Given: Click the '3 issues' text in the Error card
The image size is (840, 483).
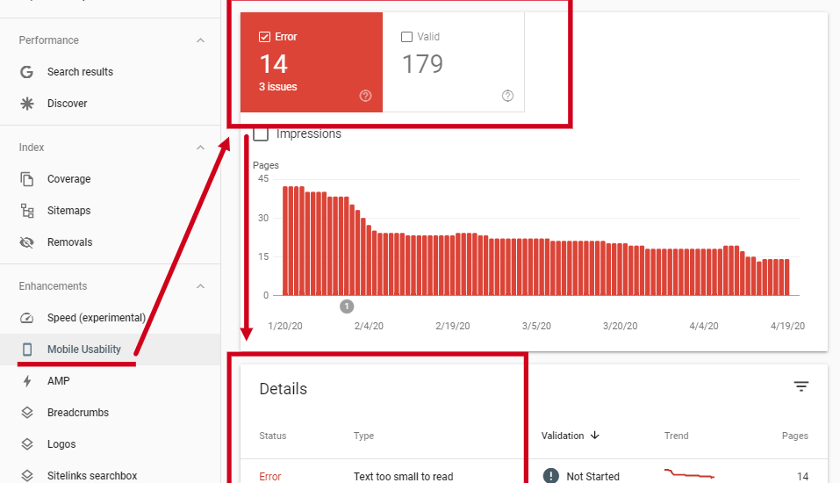Looking at the screenshot, I should pyautogui.click(x=278, y=87).
